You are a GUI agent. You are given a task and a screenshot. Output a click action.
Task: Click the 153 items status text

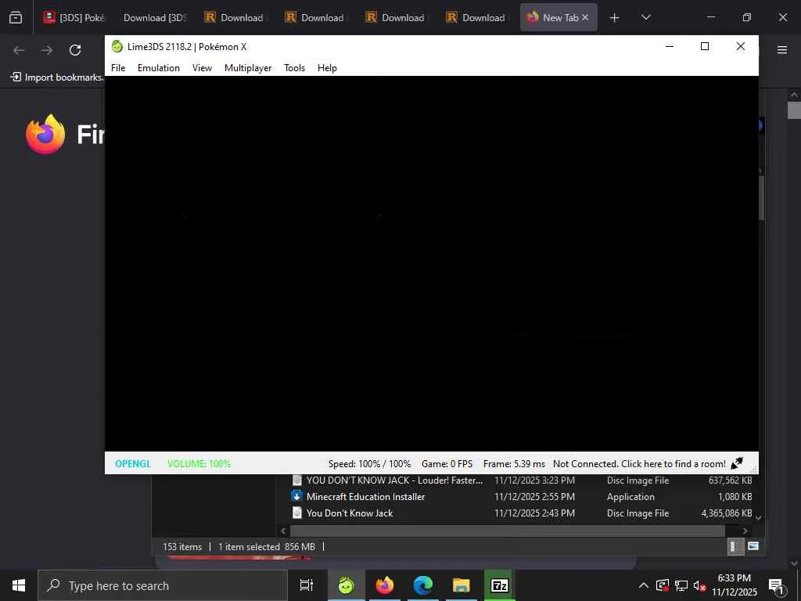[x=182, y=547]
